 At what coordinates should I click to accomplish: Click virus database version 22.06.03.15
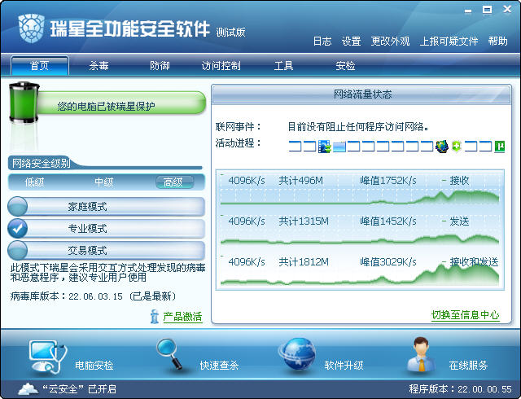tap(96, 296)
